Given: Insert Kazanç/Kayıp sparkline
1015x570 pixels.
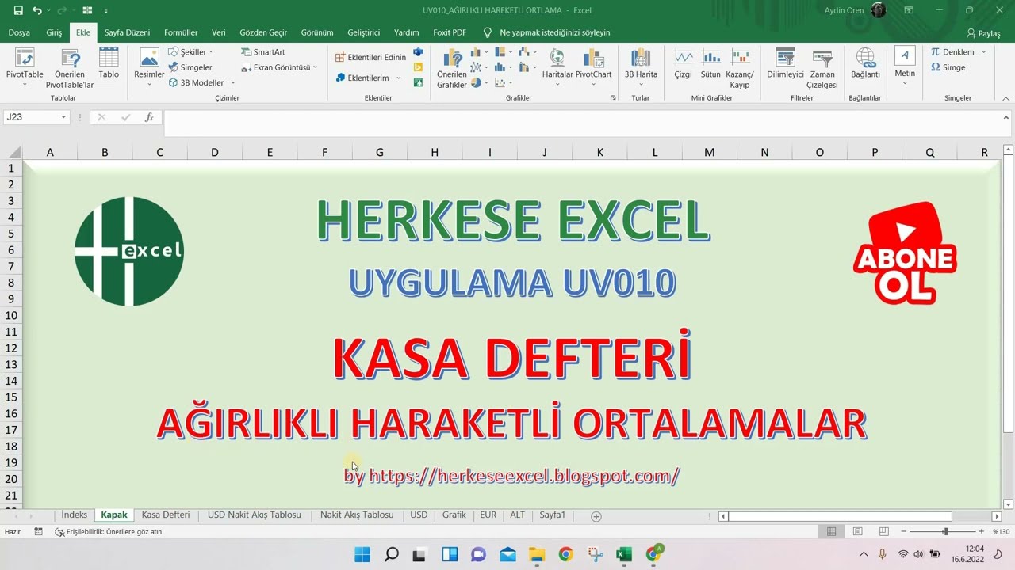Looking at the screenshot, I should (x=740, y=67).
